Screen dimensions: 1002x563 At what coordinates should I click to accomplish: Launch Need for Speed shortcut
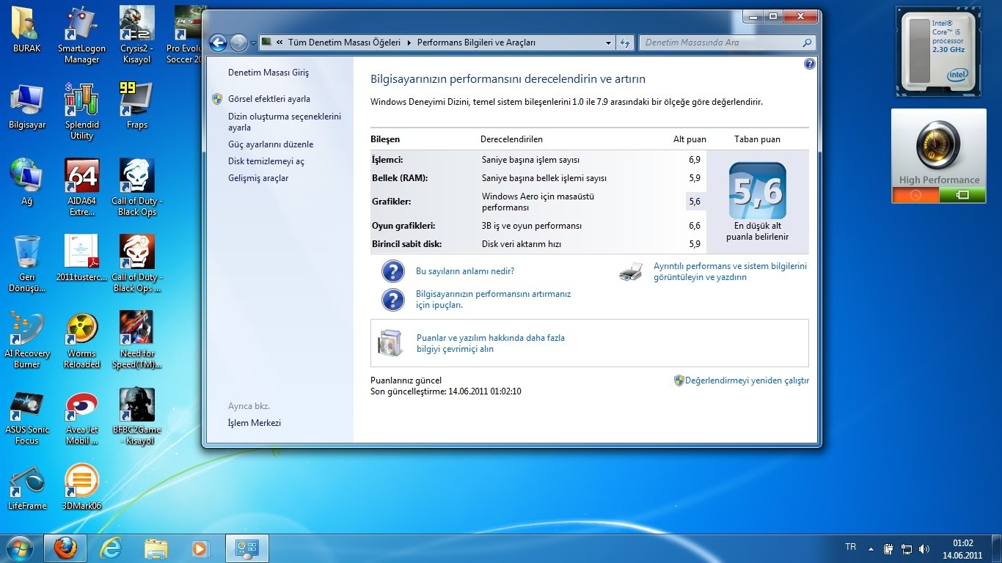tap(136, 339)
